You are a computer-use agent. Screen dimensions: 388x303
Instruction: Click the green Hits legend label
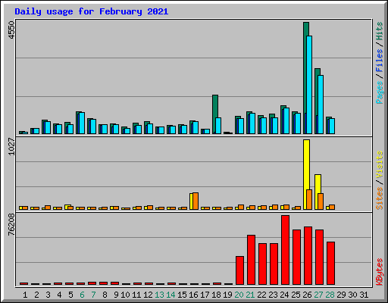379,31
